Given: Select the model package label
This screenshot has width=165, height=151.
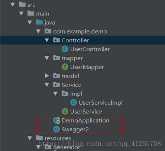Looking at the screenshot, I should tap(70, 76).
